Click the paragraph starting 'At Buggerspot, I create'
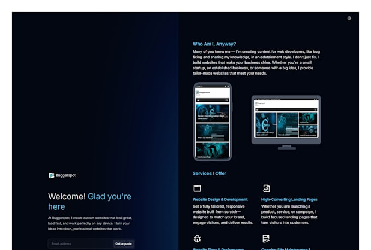 click(x=90, y=223)
